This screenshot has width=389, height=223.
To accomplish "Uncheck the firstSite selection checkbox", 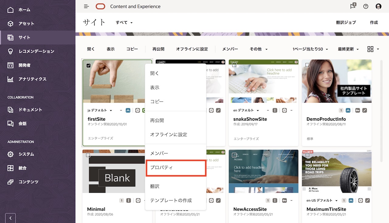I will pyautogui.click(x=88, y=65).
